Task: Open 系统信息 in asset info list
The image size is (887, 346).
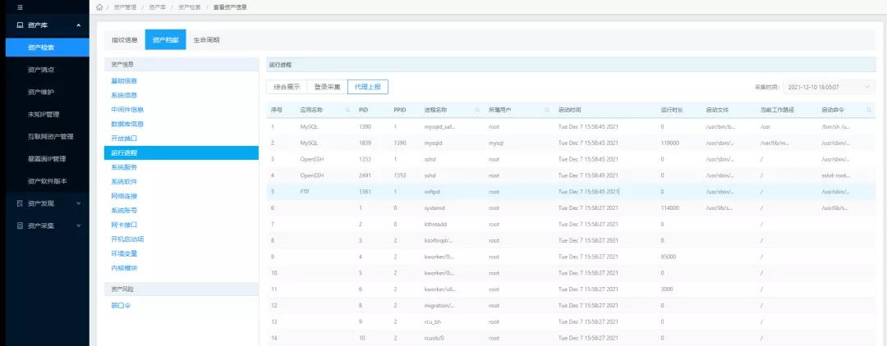Action: [x=124, y=95]
